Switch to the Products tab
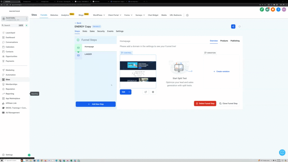The height and width of the screenshot is (162, 288). pyautogui.click(x=224, y=41)
